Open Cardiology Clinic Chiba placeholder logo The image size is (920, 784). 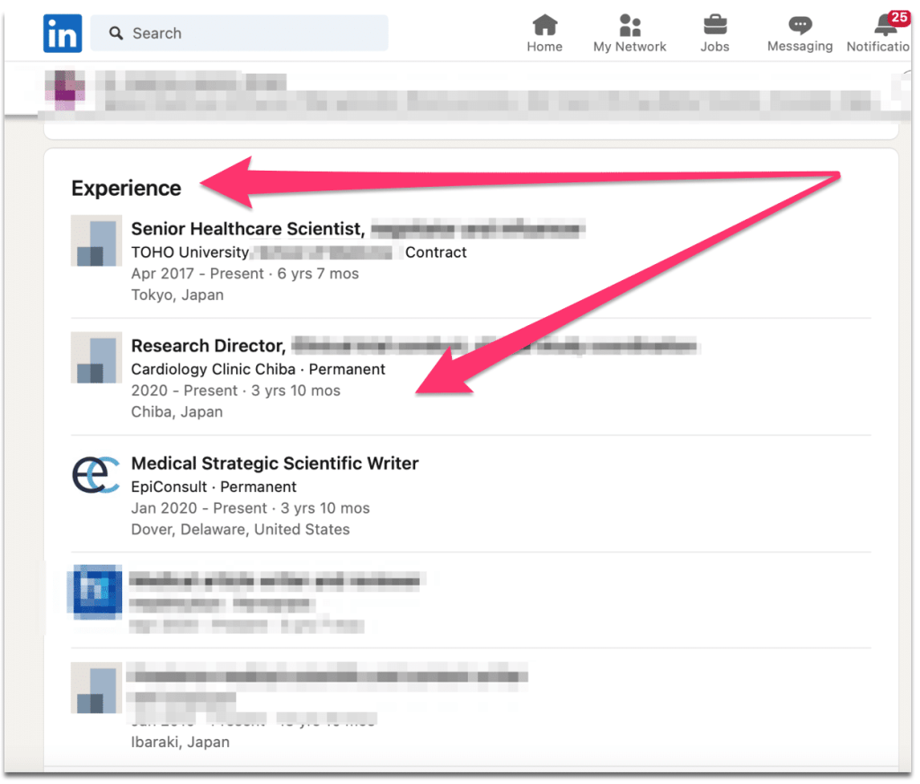tap(96, 357)
